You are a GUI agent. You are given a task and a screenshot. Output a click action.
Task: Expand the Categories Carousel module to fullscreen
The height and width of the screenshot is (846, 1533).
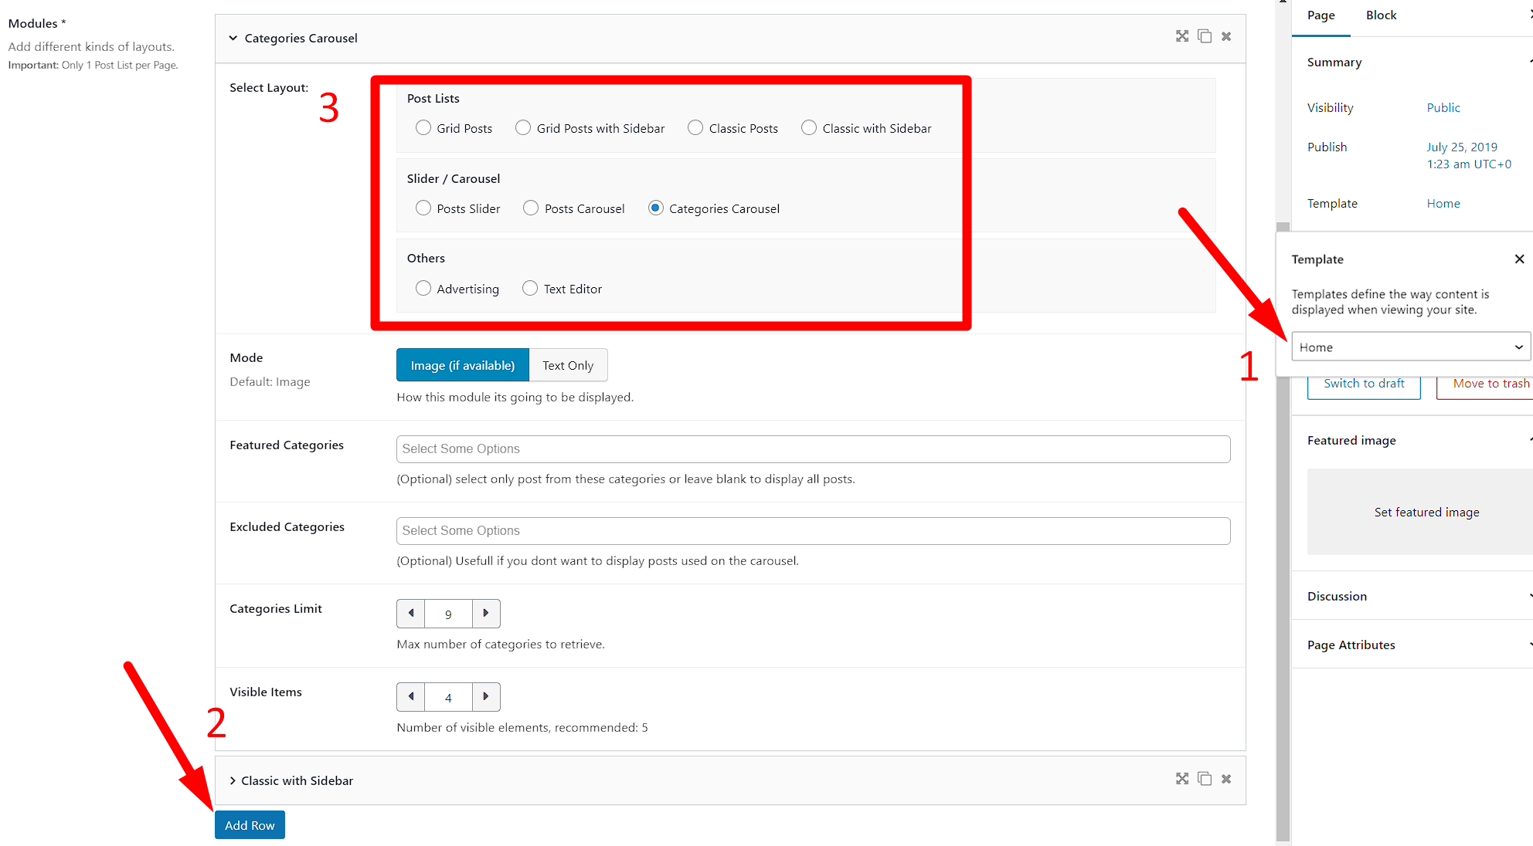pyautogui.click(x=1182, y=36)
